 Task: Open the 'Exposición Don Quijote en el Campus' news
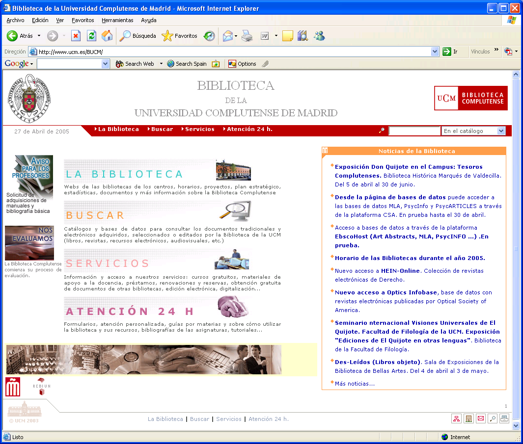[x=409, y=171]
